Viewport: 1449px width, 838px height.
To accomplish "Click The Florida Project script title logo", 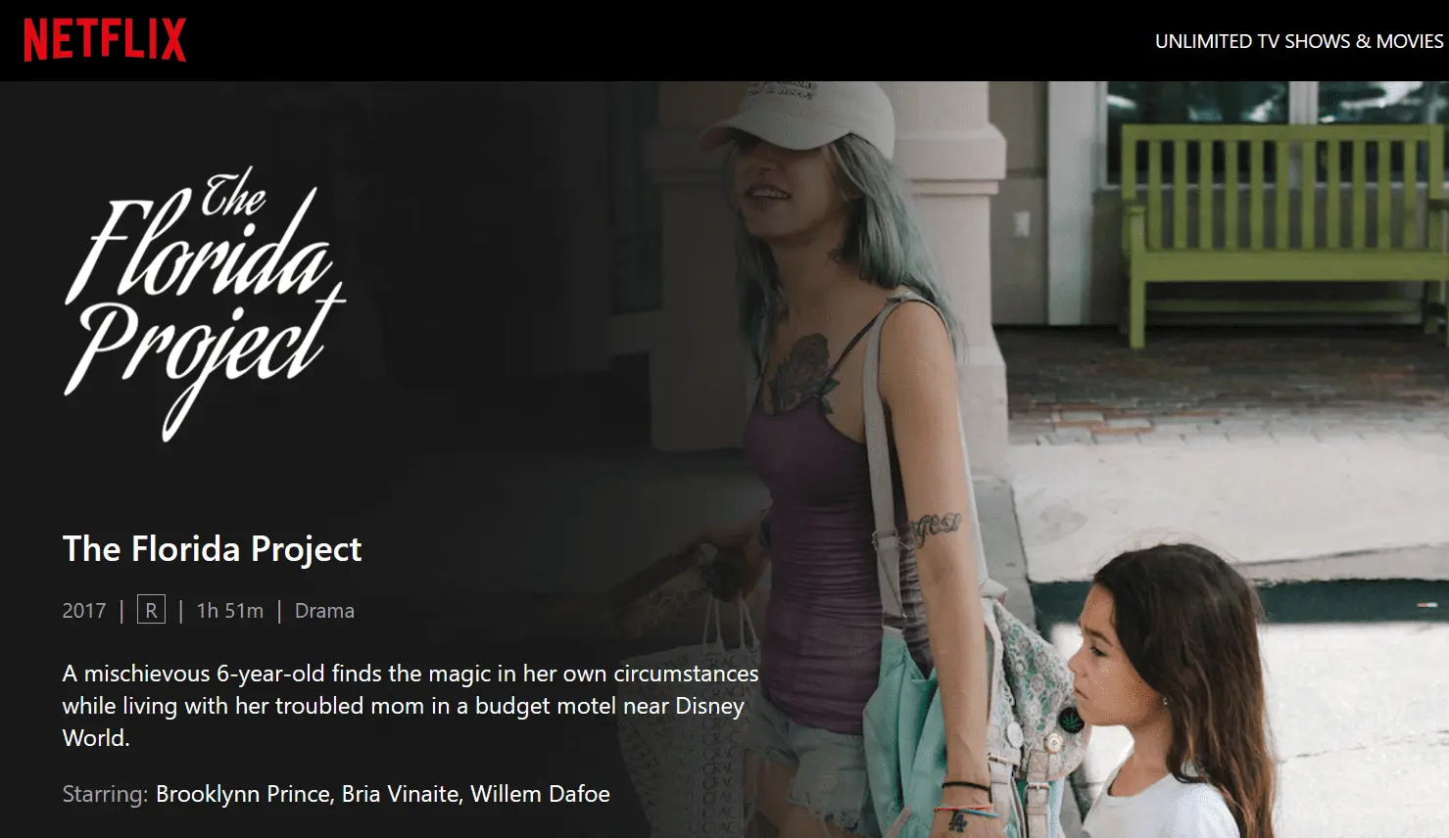I will click(x=205, y=303).
